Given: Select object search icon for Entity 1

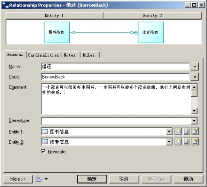Looking at the screenshot, I should point(187,131).
